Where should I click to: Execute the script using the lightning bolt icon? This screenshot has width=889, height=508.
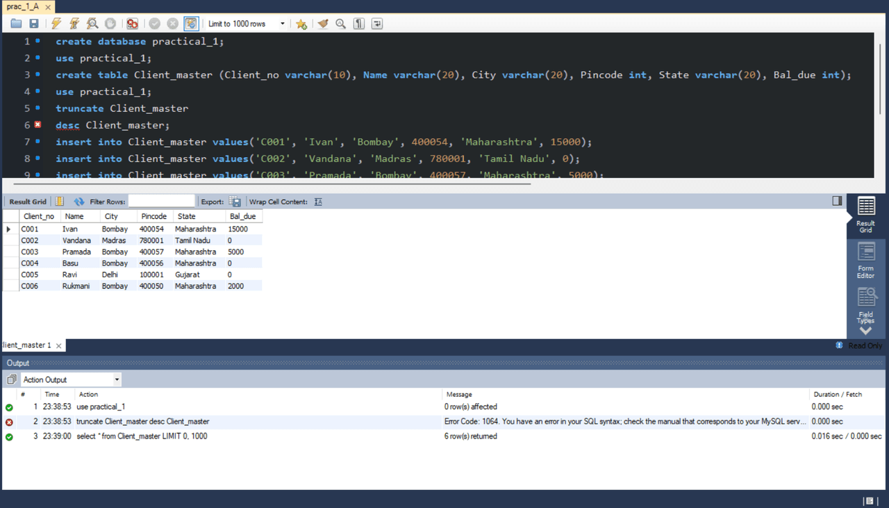56,24
